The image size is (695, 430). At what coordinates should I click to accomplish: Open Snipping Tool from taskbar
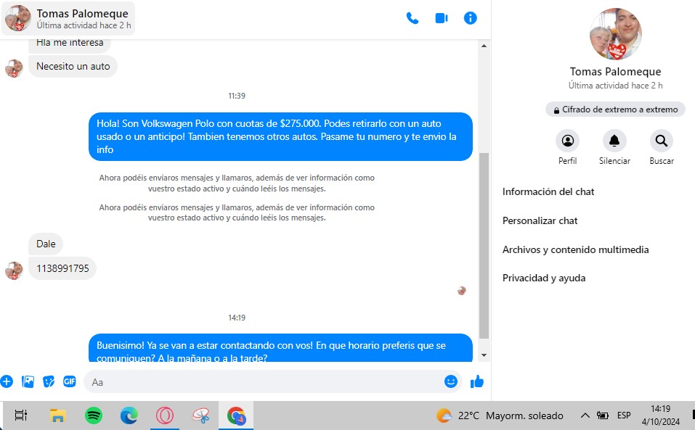[x=200, y=415]
